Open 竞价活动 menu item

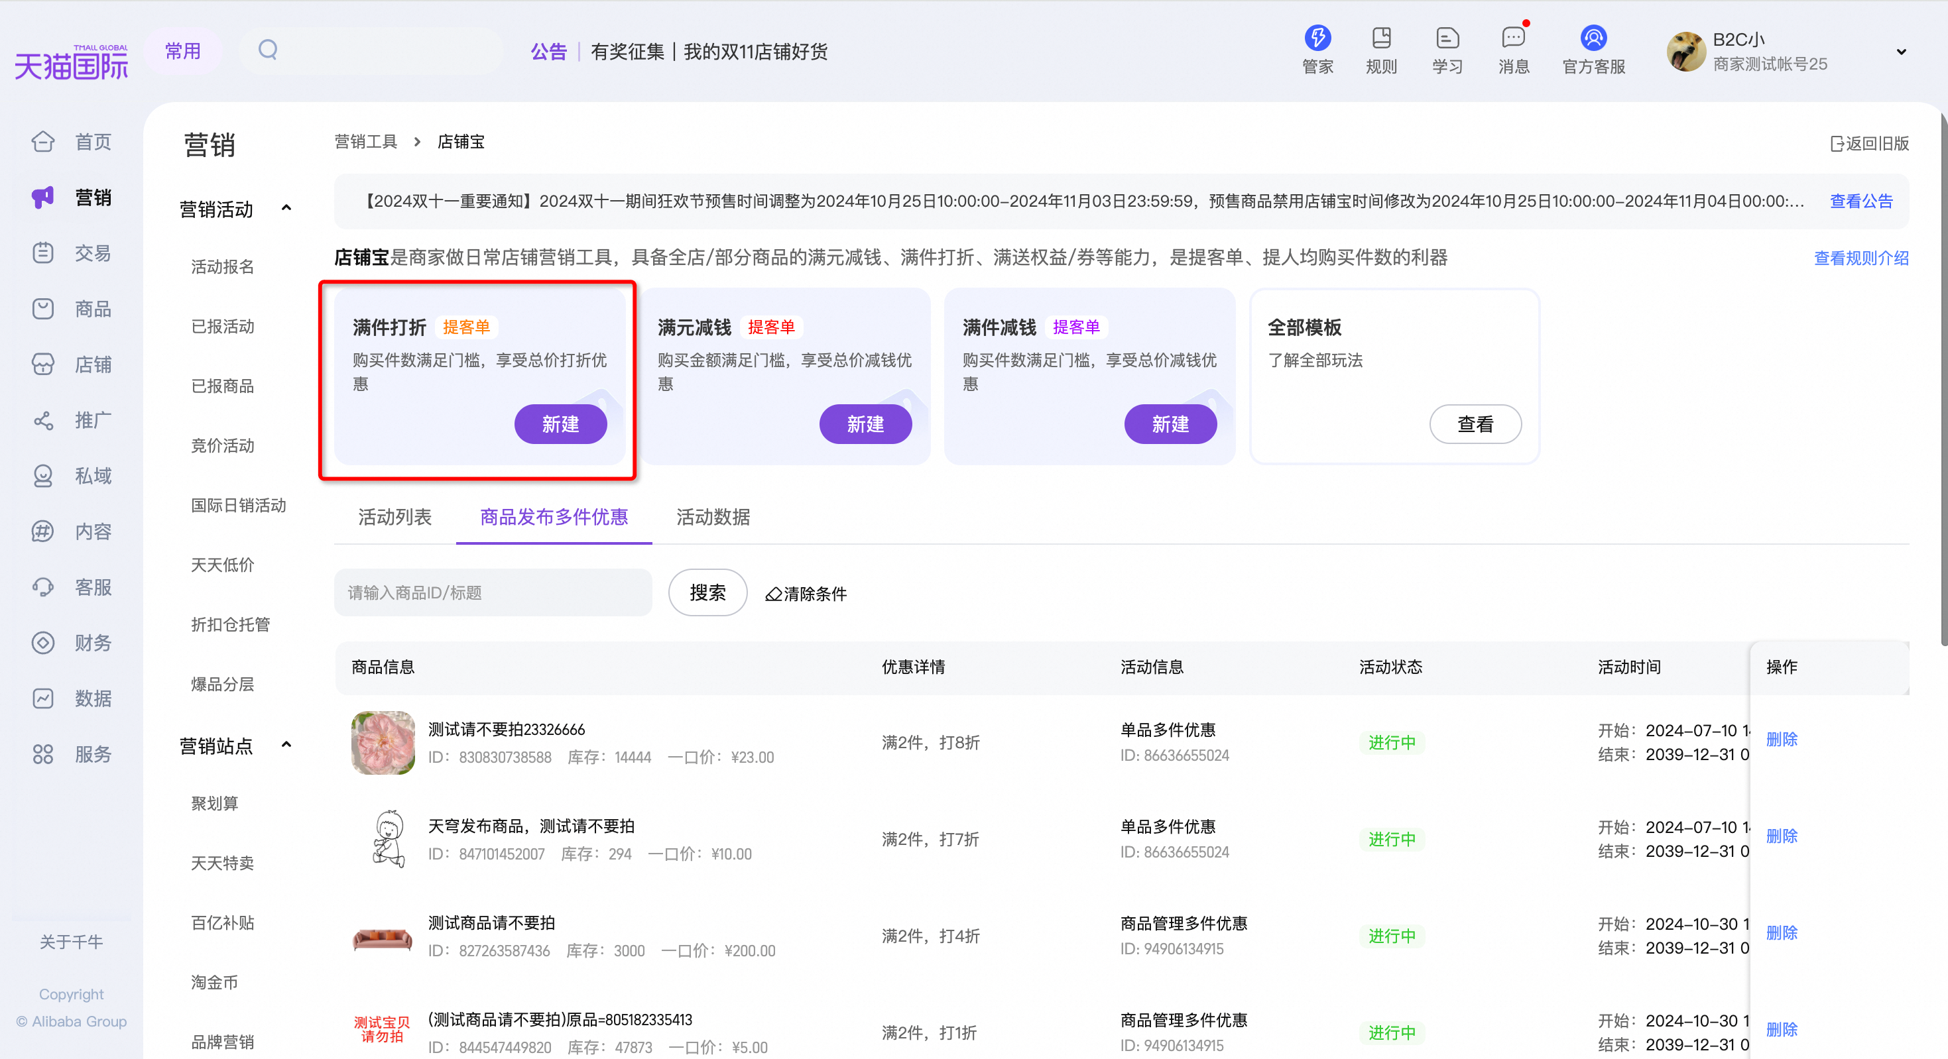coord(222,446)
